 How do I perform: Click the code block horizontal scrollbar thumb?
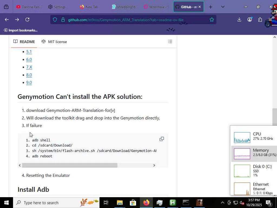click(70, 165)
